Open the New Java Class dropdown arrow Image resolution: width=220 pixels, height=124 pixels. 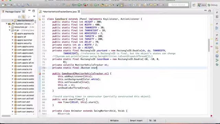(x=98, y=5)
